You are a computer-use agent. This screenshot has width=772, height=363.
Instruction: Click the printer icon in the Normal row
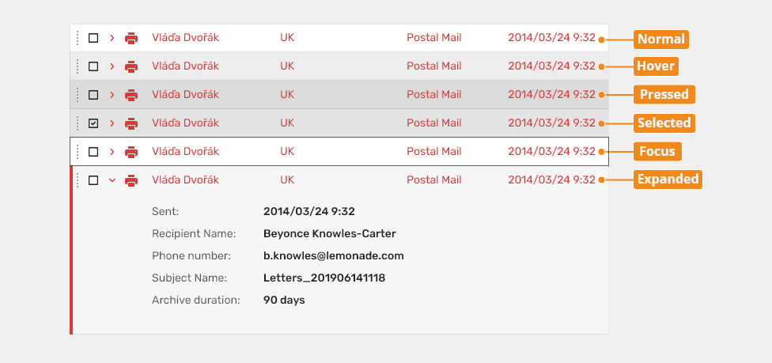pos(131,38)
